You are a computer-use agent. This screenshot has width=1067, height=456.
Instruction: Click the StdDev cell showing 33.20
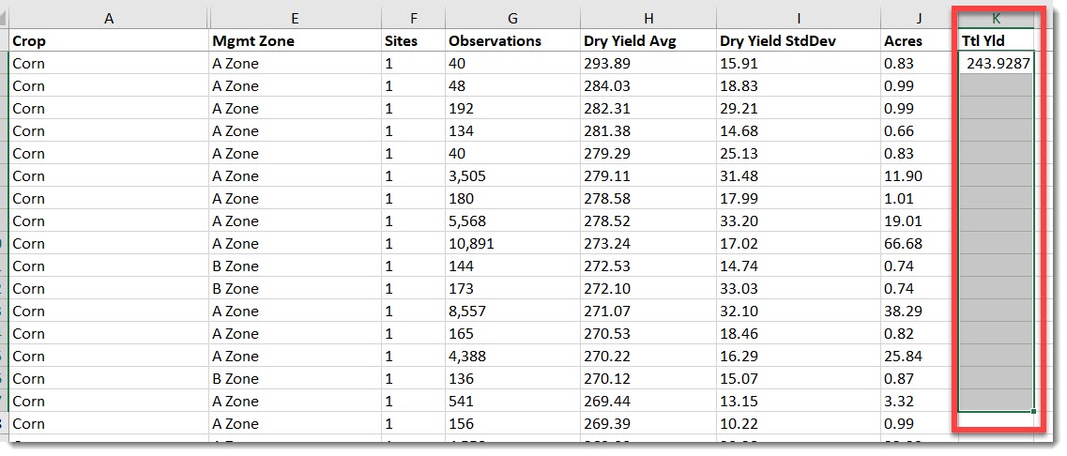797,220
